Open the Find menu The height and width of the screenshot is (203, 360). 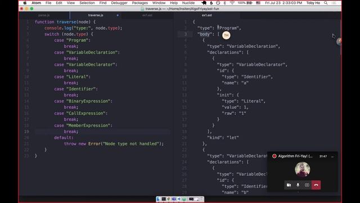click(x=103, y=3)
